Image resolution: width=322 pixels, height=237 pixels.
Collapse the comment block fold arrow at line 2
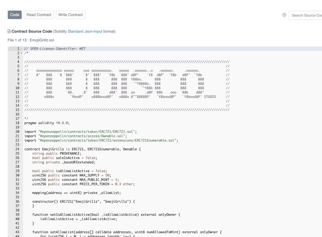tap(21, 53)
